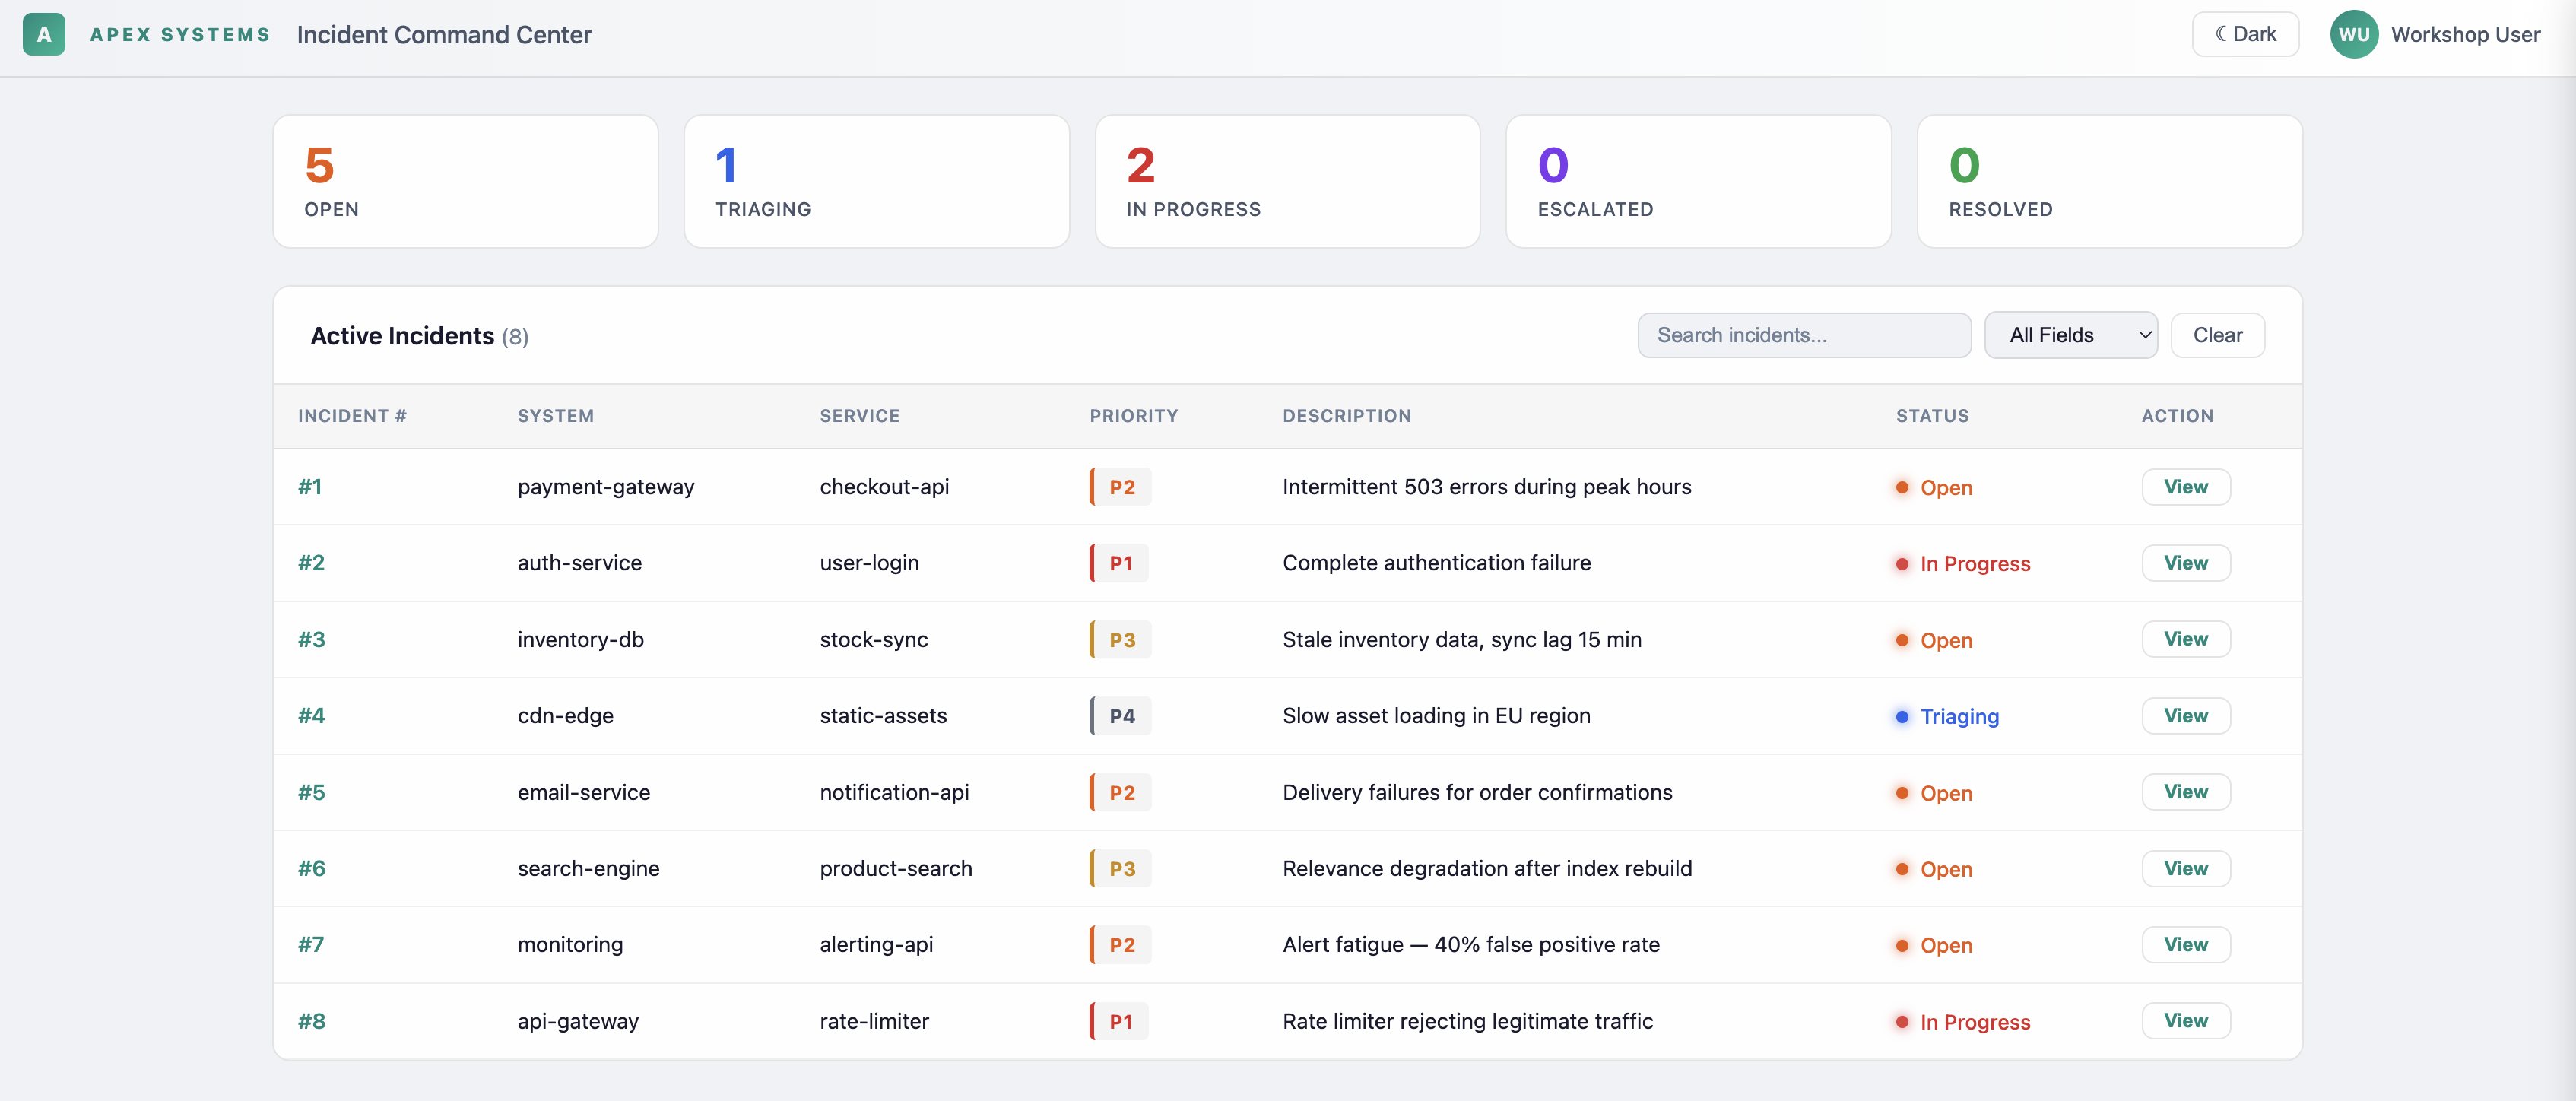Click 'Slow asset loading in EU region'
Viewport: 2576px width, 1101px height.
pyautogui.click(x=1436, y=716)
